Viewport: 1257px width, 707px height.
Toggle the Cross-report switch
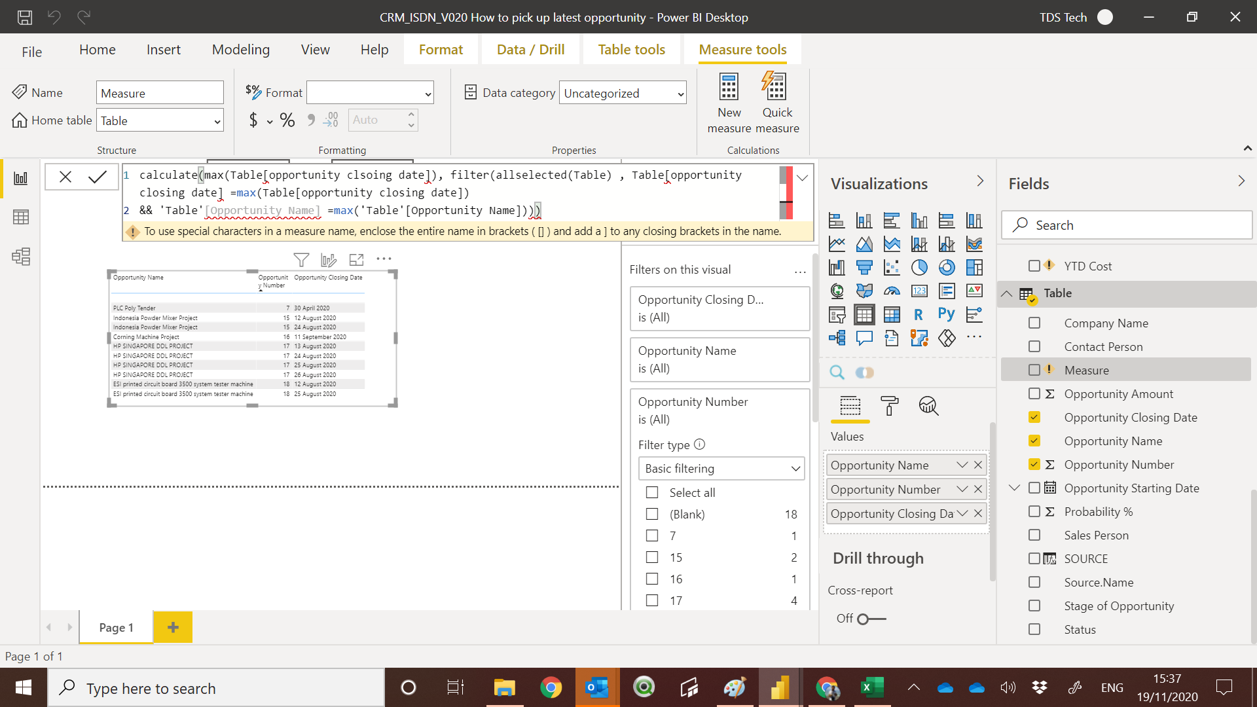pyautogui.click(x=872, y=619)
